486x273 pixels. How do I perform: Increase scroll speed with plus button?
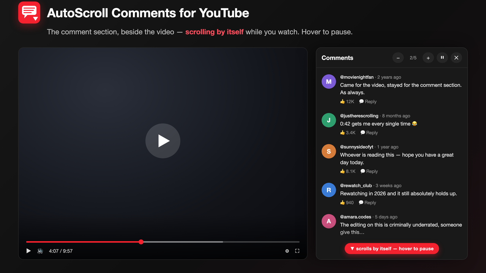[428, 58]
